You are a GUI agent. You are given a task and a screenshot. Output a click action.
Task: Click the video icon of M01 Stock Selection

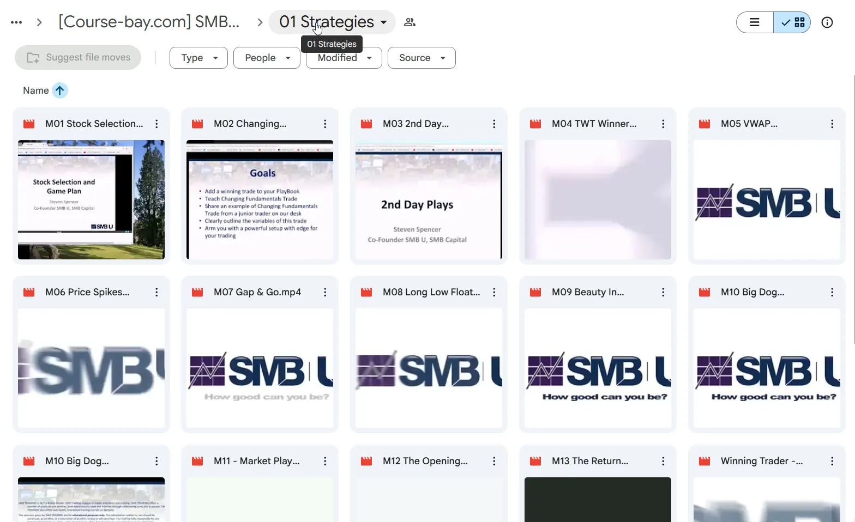pyautogui.click(x=29, y=124)
